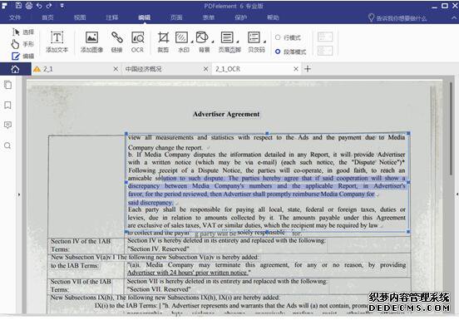Click the 'Section VII of the IAB' cell
This screenshot has height=320, width=459.
[81, 282]
